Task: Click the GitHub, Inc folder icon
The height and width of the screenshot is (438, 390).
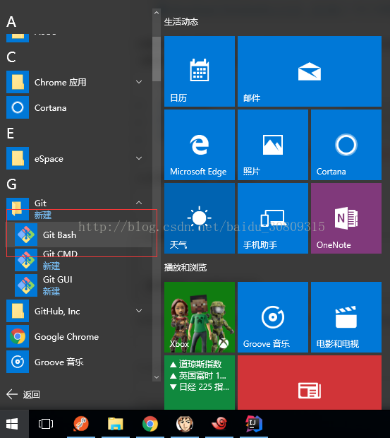Action: 18,311
